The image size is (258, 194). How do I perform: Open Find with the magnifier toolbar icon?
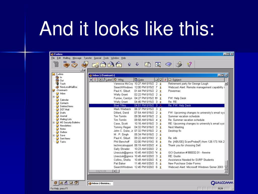pyautogui.click(x=158, y=64)
